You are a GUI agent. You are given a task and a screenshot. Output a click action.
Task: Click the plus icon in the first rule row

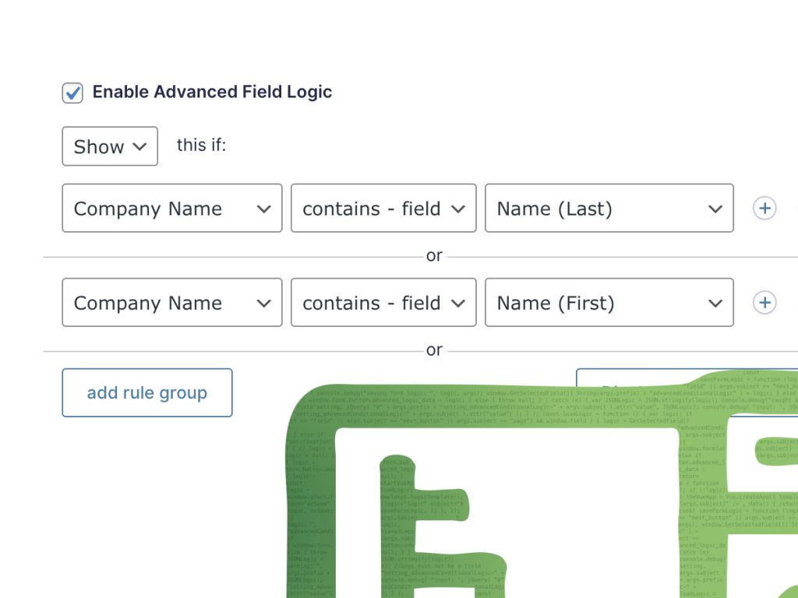pos(764,209)
